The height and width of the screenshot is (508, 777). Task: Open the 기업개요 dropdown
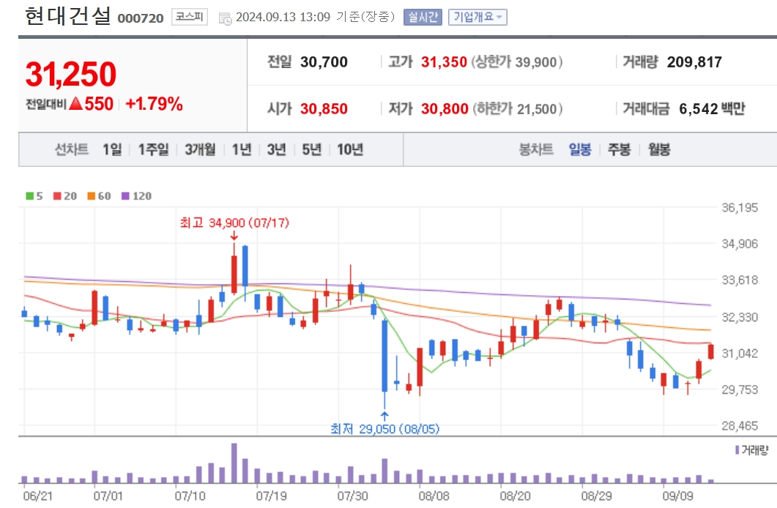(x=477, y=18)
